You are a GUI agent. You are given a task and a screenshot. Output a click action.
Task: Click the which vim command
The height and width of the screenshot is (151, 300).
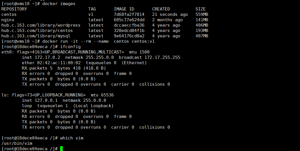tap(72, 138)
